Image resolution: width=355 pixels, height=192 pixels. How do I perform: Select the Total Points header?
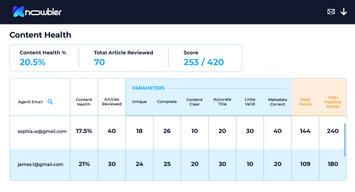click(x=305, y=102)
